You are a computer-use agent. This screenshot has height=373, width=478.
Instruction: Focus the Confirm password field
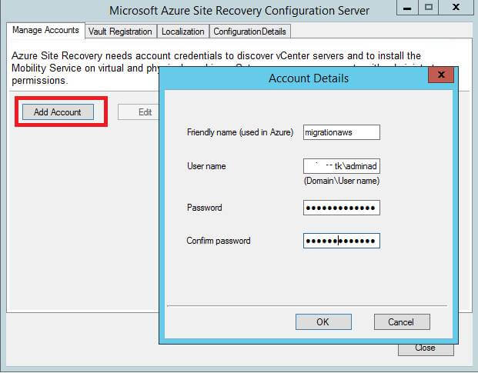342,241
